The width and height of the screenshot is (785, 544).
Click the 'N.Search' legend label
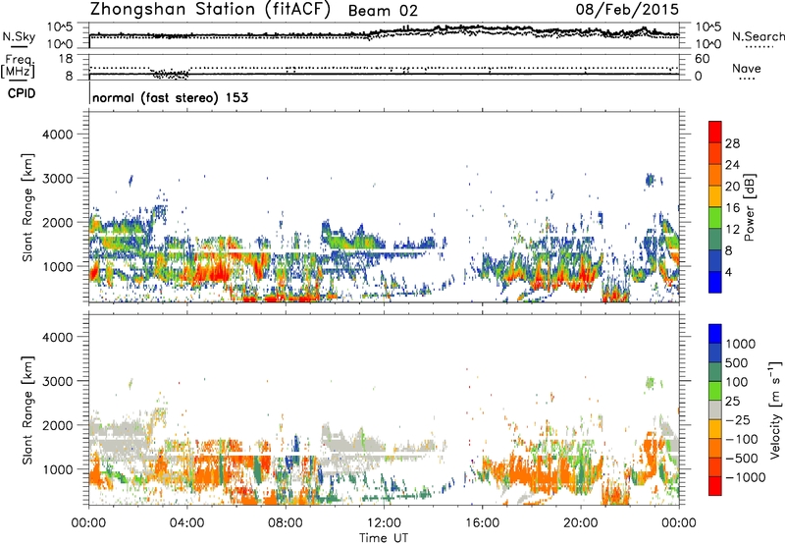pyautogui.click(x=758, y=36)
